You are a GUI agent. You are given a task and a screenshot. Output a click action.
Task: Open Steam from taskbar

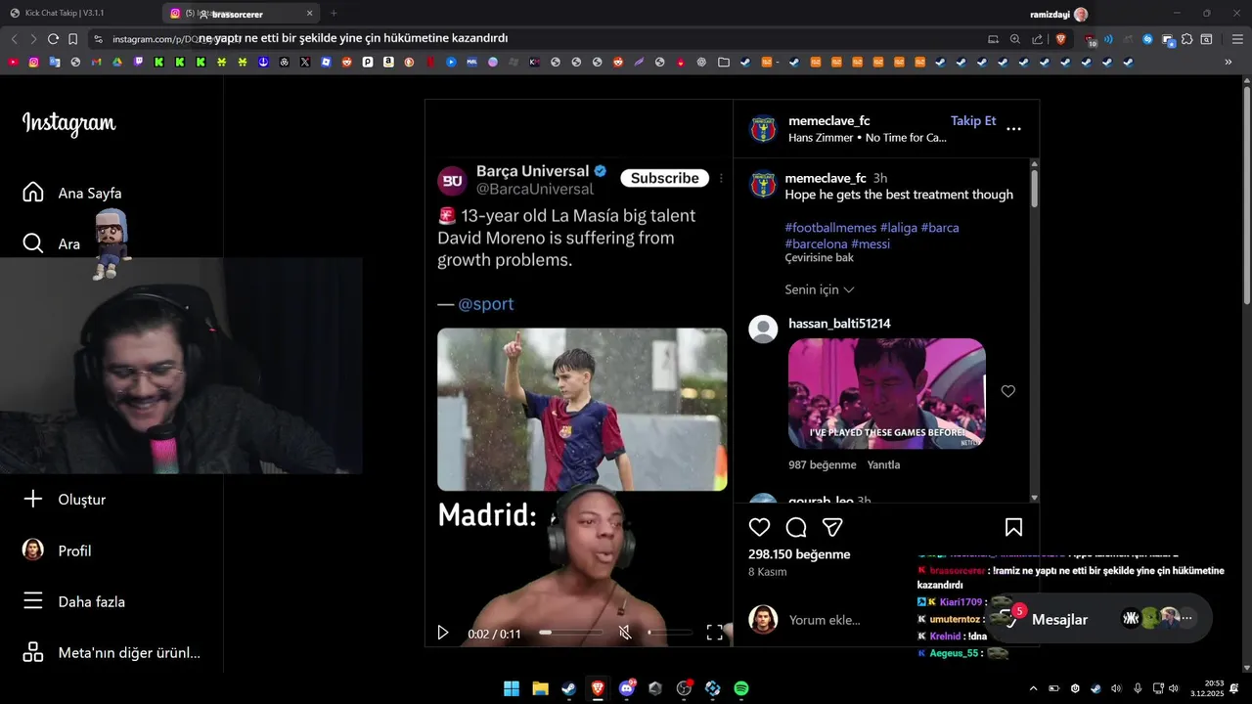(568, 688)
